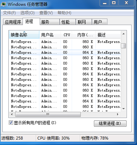Sort by the 用户名 column header
This screenshot has width=137, height=145.
(x=50, y=35)
